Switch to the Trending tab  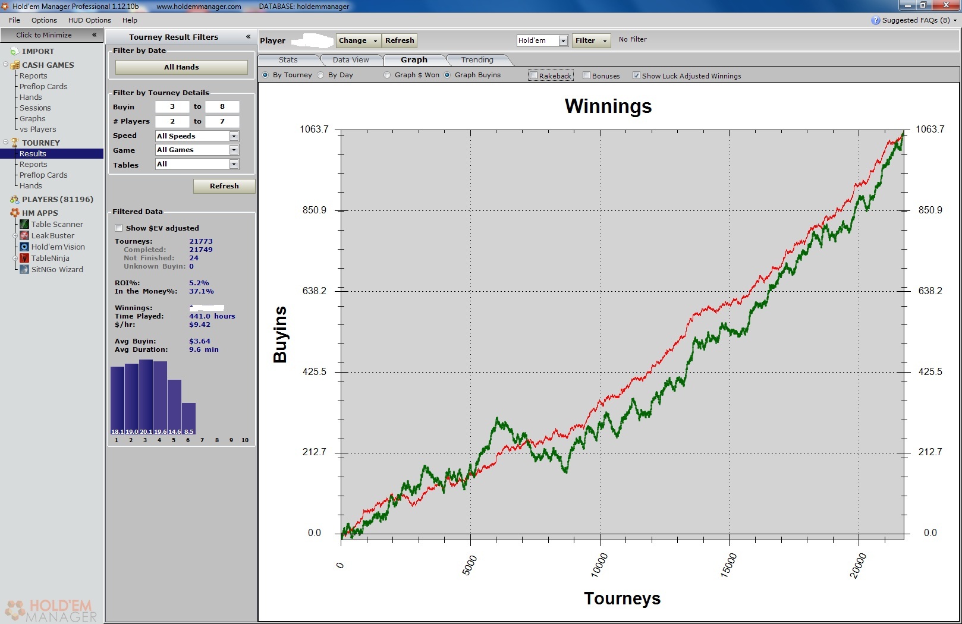click(x=477, y=60)
